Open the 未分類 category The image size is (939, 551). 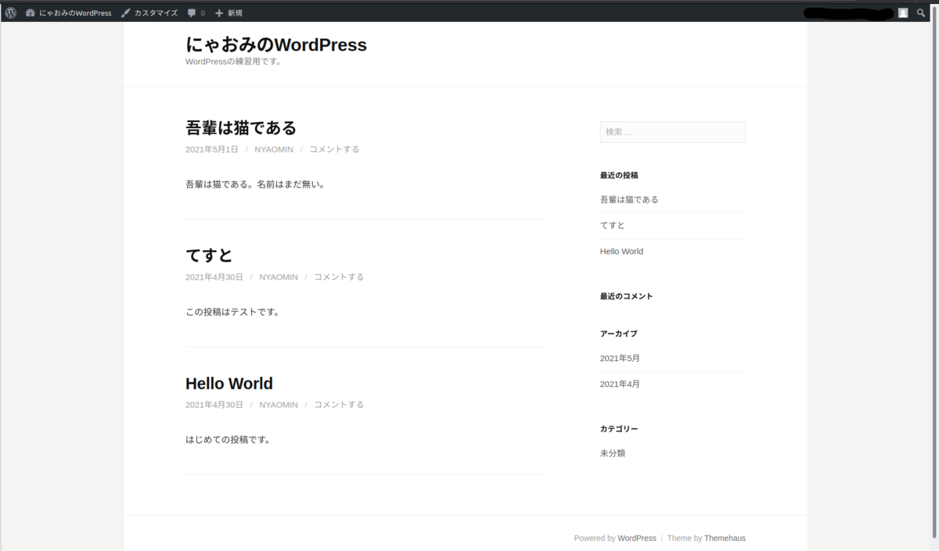(613, 453)
